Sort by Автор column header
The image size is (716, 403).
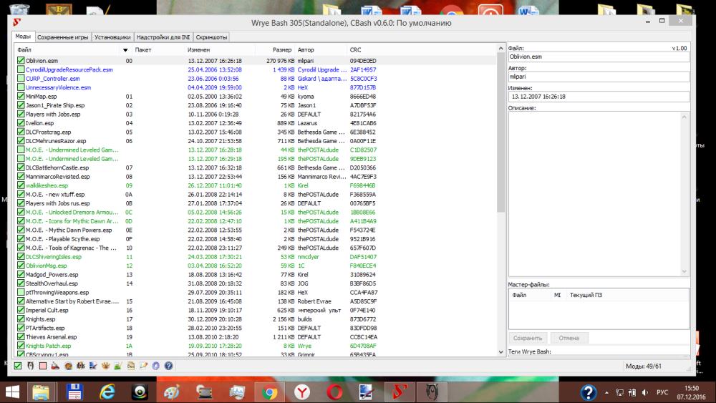click(x=321, y=49)
